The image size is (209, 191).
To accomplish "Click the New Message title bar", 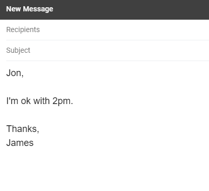I will (104, 10).
